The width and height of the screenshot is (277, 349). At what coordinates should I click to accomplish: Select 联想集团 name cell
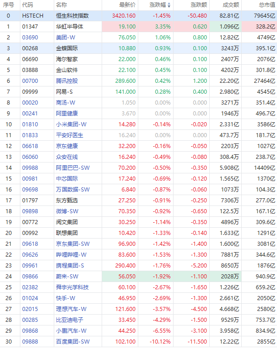click(x=67, y=233)
